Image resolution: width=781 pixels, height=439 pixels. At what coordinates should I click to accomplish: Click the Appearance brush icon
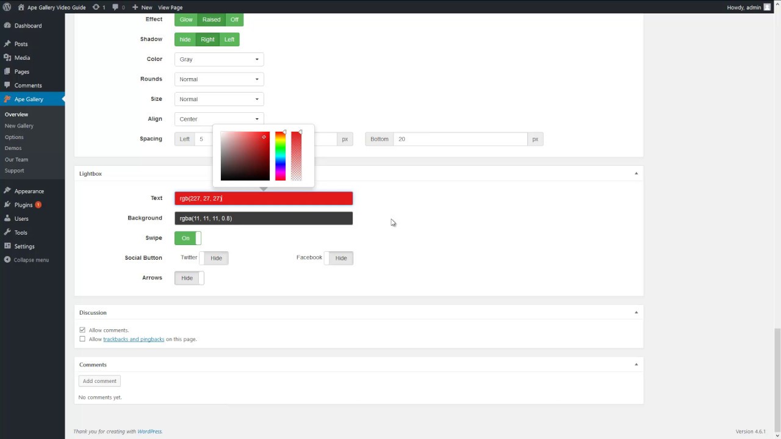(7, 191)
